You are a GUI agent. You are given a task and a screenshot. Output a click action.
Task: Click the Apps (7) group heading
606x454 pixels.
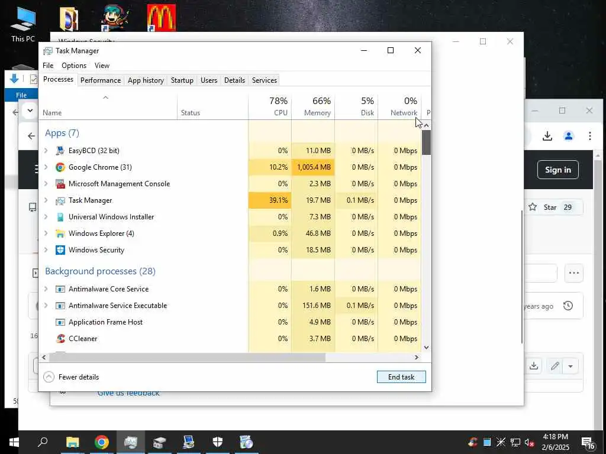(x=62, y=133)
